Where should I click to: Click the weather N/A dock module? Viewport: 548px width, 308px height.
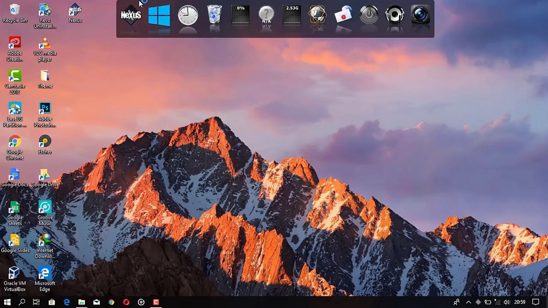pos(266,15)
